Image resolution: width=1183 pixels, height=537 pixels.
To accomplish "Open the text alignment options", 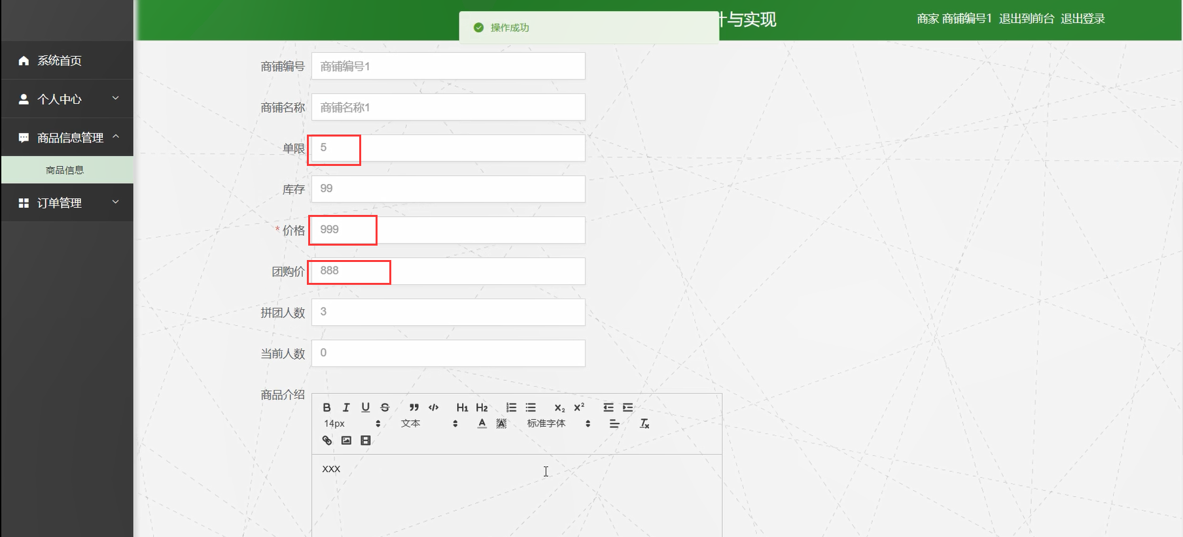I will click(x=614, y=423).
